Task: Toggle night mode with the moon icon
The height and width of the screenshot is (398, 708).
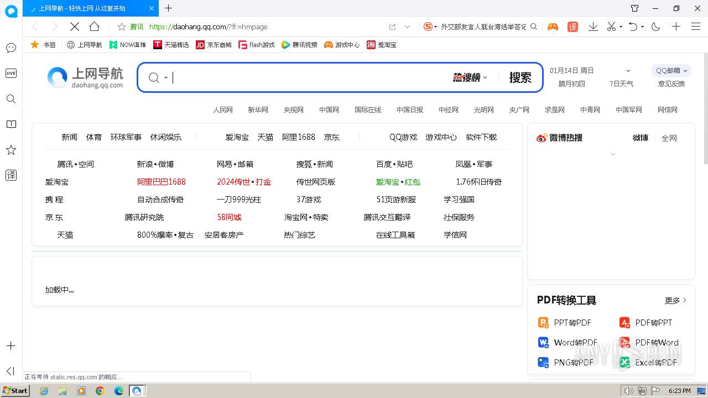Action: [x=656, y=27]
